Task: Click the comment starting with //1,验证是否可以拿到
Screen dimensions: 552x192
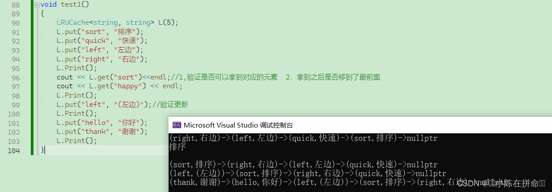Action: (275, 77)
